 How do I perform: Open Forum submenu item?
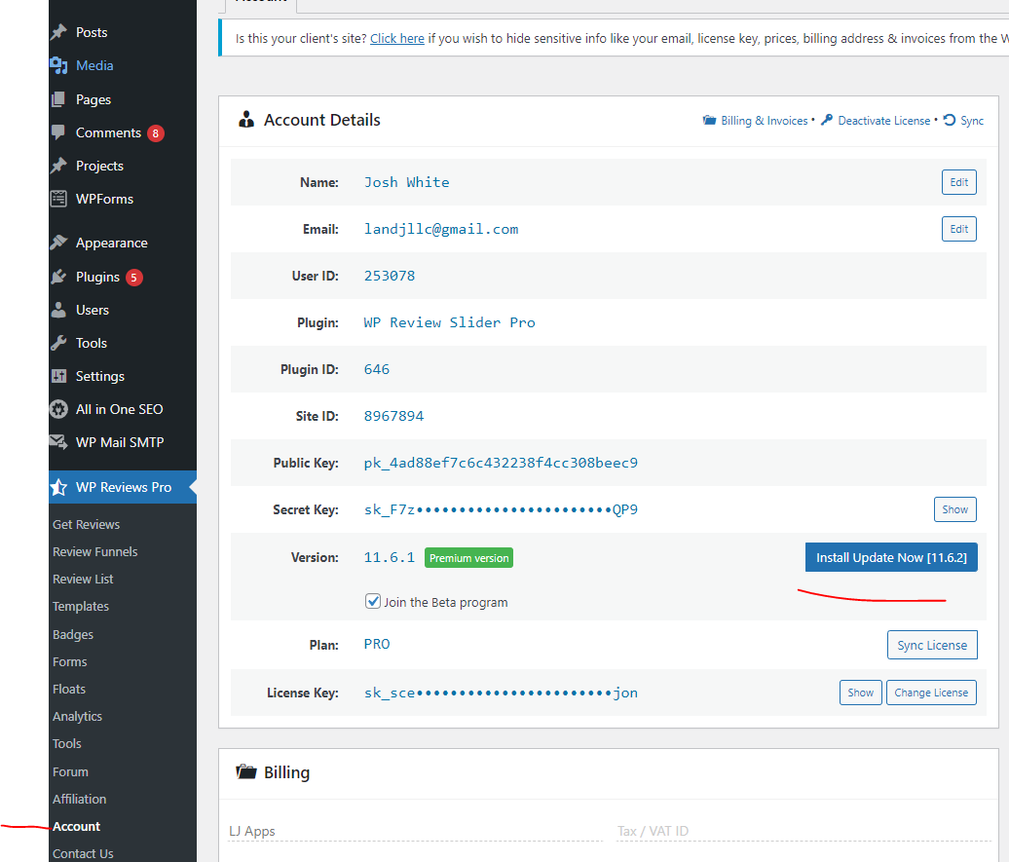tap(70, 771)
